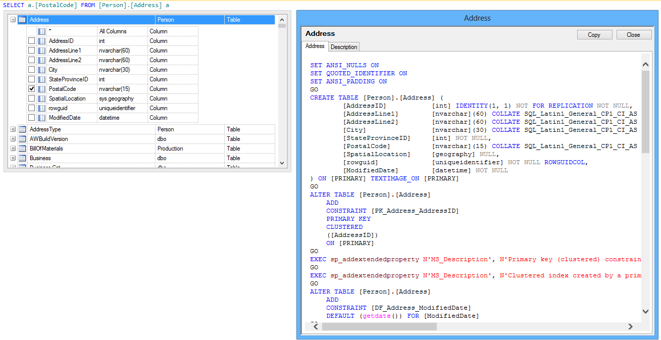Click the All Columns asterisk column icon

pyautogui.click(x=42, y=31)
